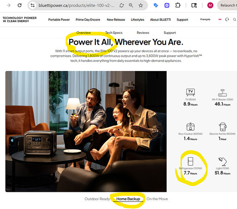Open the Reviews tab

click(x=143, y=33)
